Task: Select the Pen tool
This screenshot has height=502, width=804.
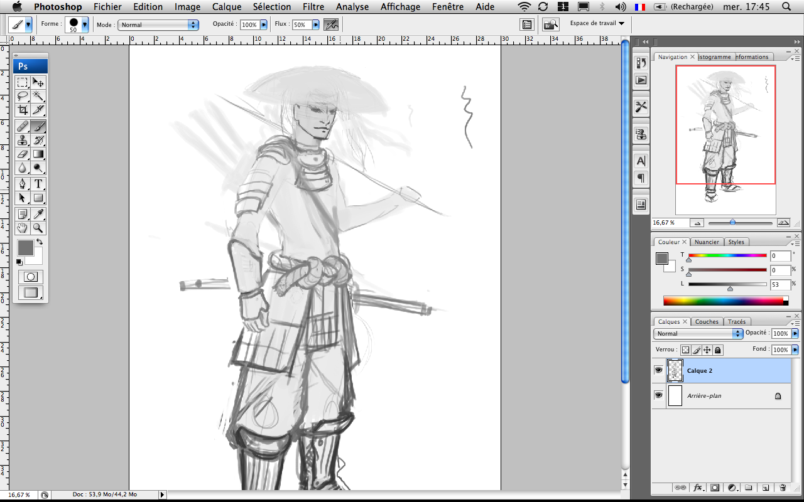Action: point(23,184)
